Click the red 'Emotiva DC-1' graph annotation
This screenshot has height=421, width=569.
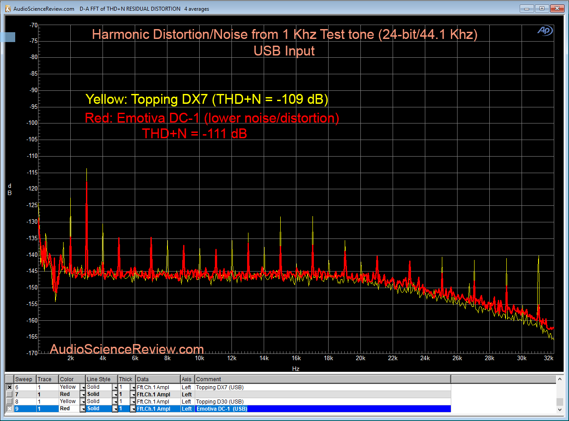[x=212, y=119]
